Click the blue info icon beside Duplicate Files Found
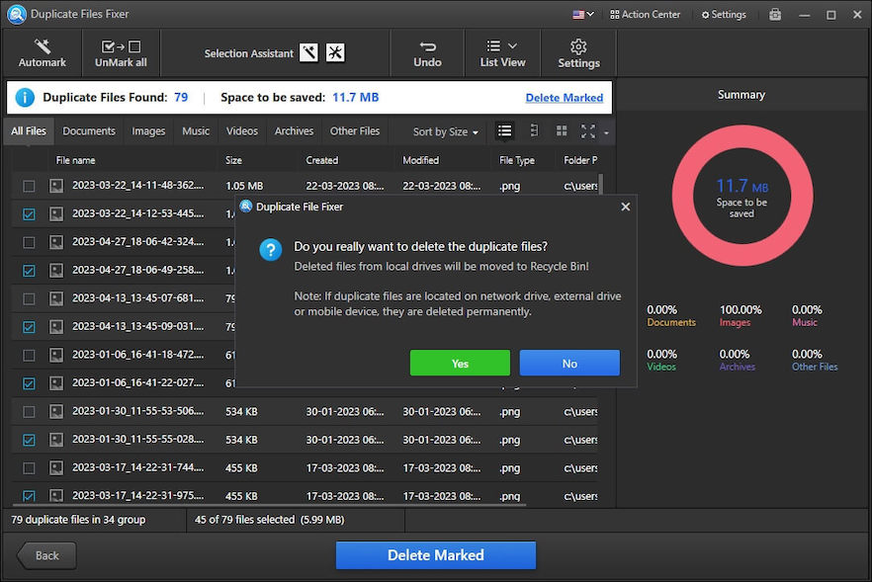Viewport: 872px width, 582px height. pyautogui.click(x=25, y=97)
